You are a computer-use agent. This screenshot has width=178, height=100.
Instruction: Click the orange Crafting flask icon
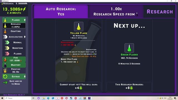tap(5, 31)
